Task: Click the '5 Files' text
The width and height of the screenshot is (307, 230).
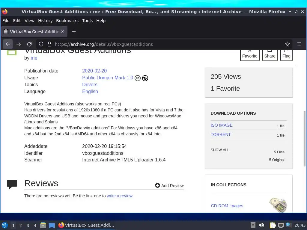Action: pyautogui.click(x=279, y=152)
